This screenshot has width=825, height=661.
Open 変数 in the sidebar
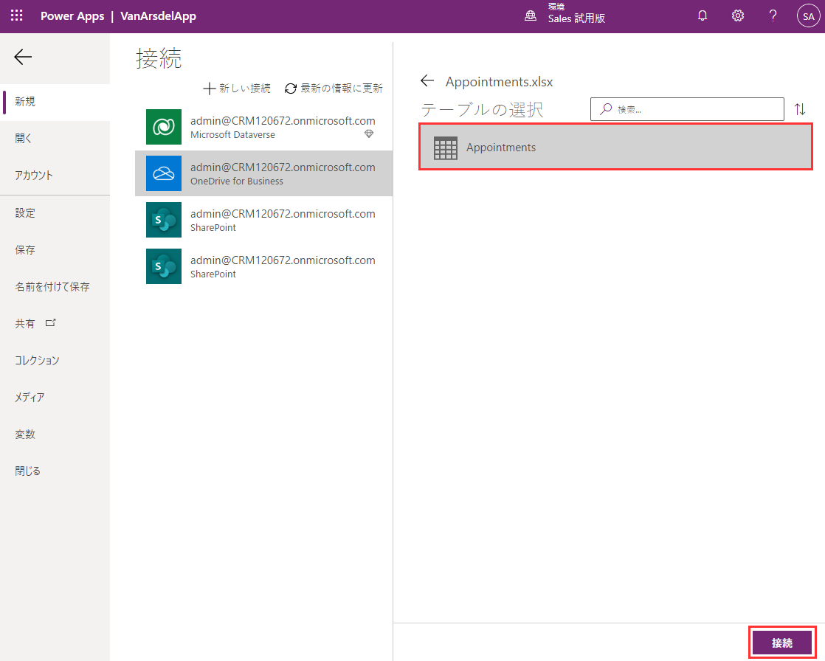[x=55, y=435]
